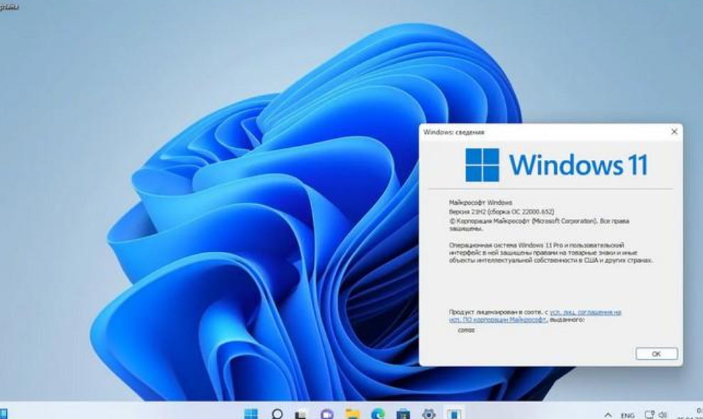Screen dimensions: 703x419
Task: Open taskbar Search magnifier
Action: [277, 413]
